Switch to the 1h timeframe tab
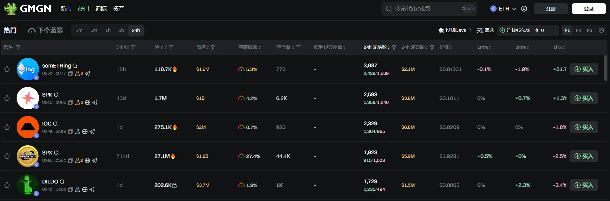The image size is (610, 201). click(x=108, y=30)
